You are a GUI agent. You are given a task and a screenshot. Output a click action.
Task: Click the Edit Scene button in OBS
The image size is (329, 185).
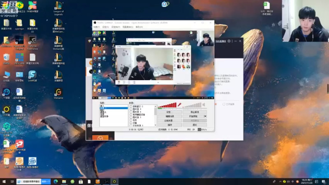(170, 116)
